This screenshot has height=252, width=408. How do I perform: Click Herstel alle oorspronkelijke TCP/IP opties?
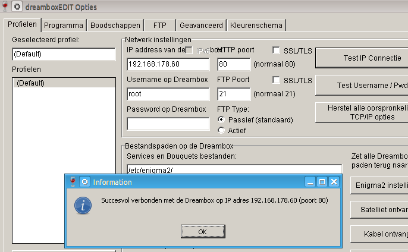pos(362,112)
